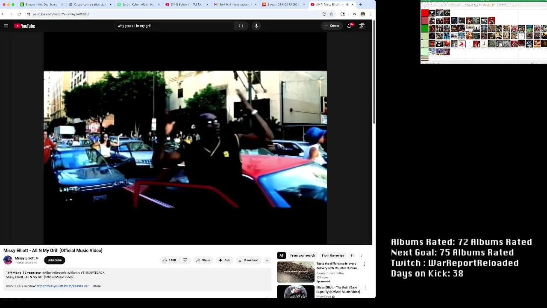Viewport: 547px width, 308px height.
Task: Switch to Sent Mail Gmail tab
Action: 234,5
